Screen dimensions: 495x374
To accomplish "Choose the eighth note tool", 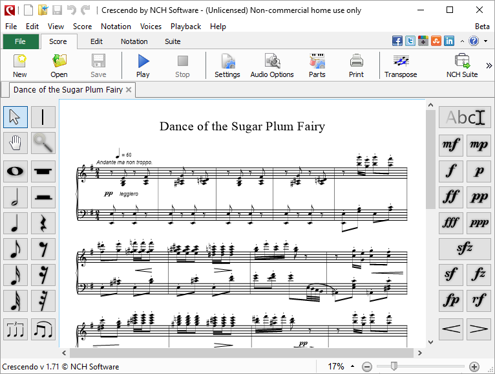I will pyautogui.click(x=16, y=249).
